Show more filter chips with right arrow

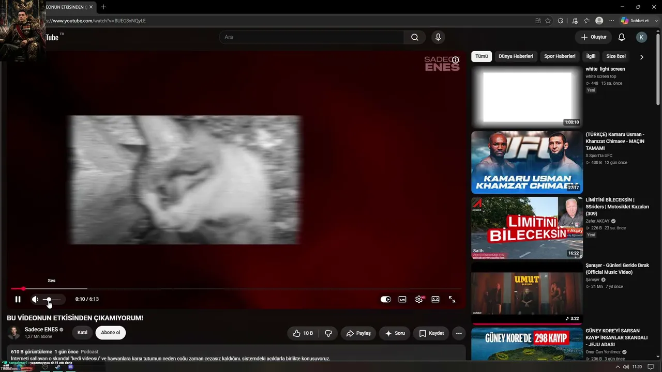641,57
